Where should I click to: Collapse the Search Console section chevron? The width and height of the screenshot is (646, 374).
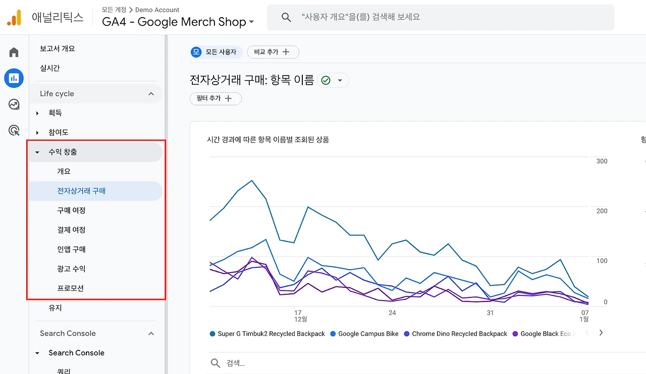151,334
